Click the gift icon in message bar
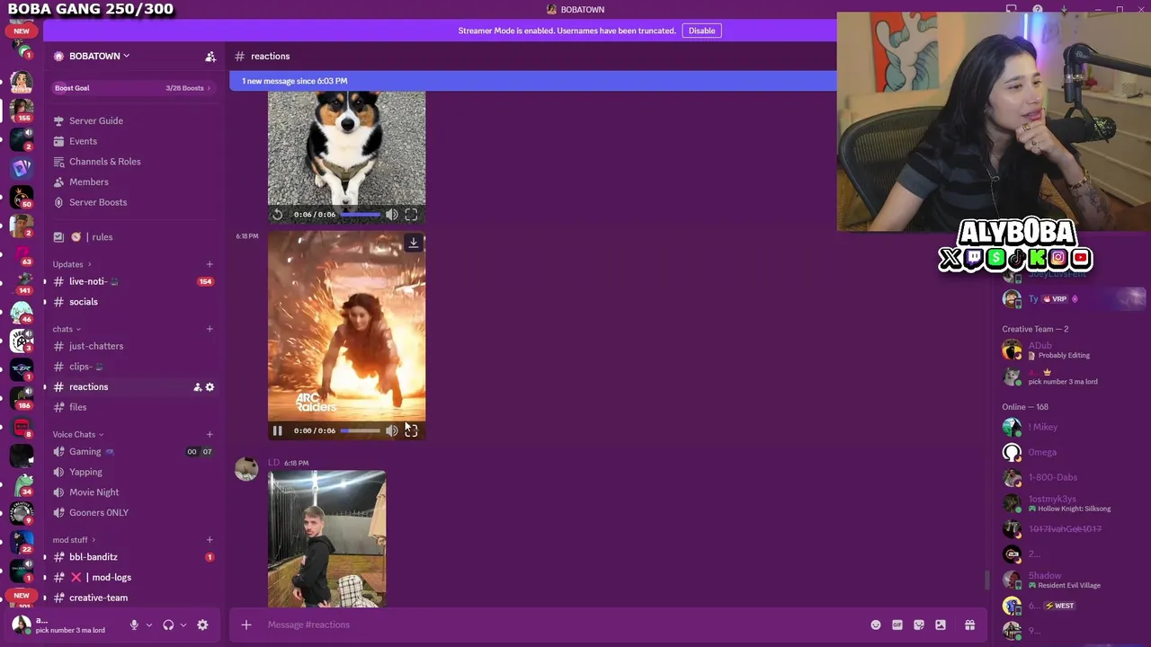The image size is (1151, 647). point(969,625)
